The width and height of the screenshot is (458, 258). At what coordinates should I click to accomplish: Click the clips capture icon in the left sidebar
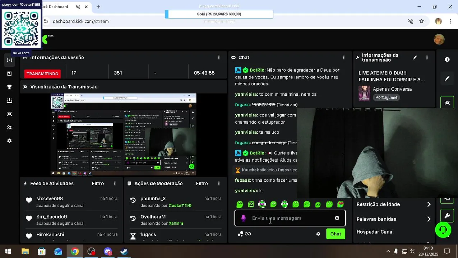point(9,114)
